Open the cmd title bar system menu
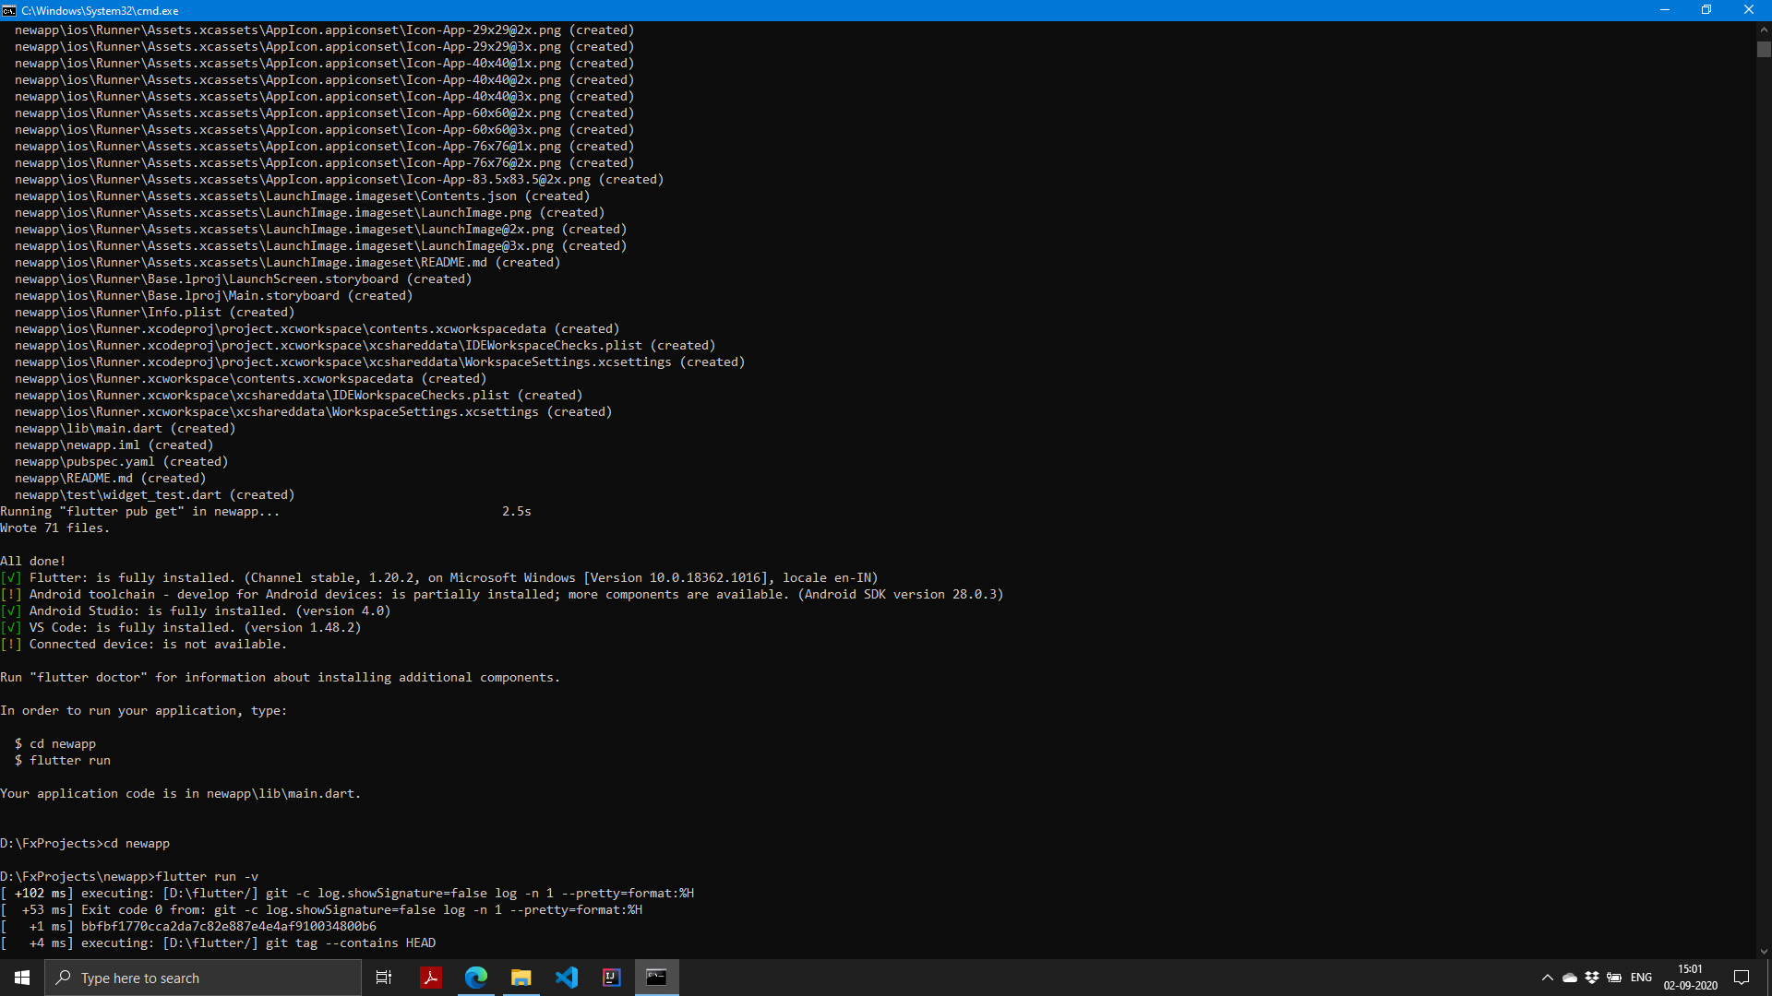1772x996 pixels. coord(11,10)
